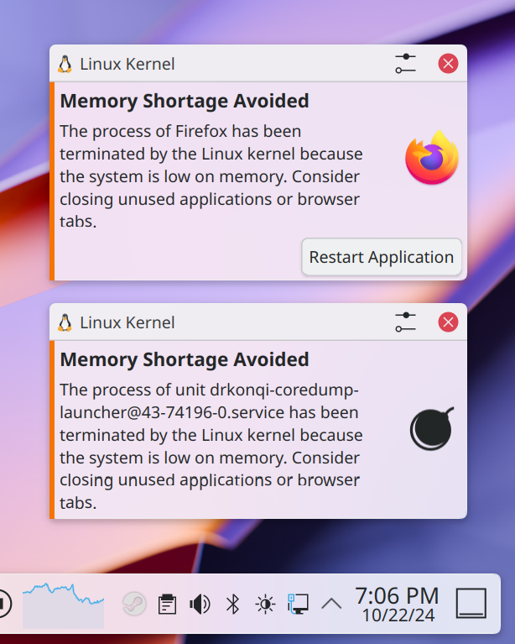Dismiss the Firefox memory shortage notification
Image resolution: width=515 pixels, height=644 pixels.
[x=448, y=64]
